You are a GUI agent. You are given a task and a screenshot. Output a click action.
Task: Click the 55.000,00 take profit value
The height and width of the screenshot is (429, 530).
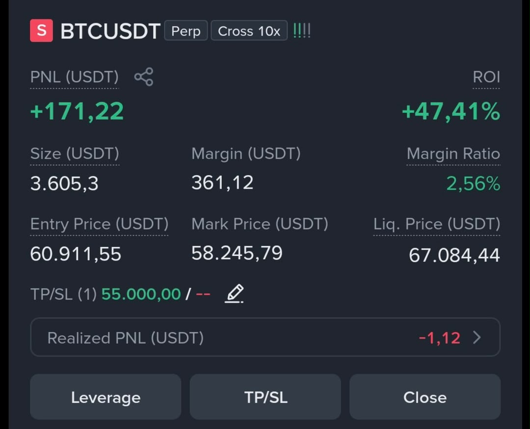point(141,294)
